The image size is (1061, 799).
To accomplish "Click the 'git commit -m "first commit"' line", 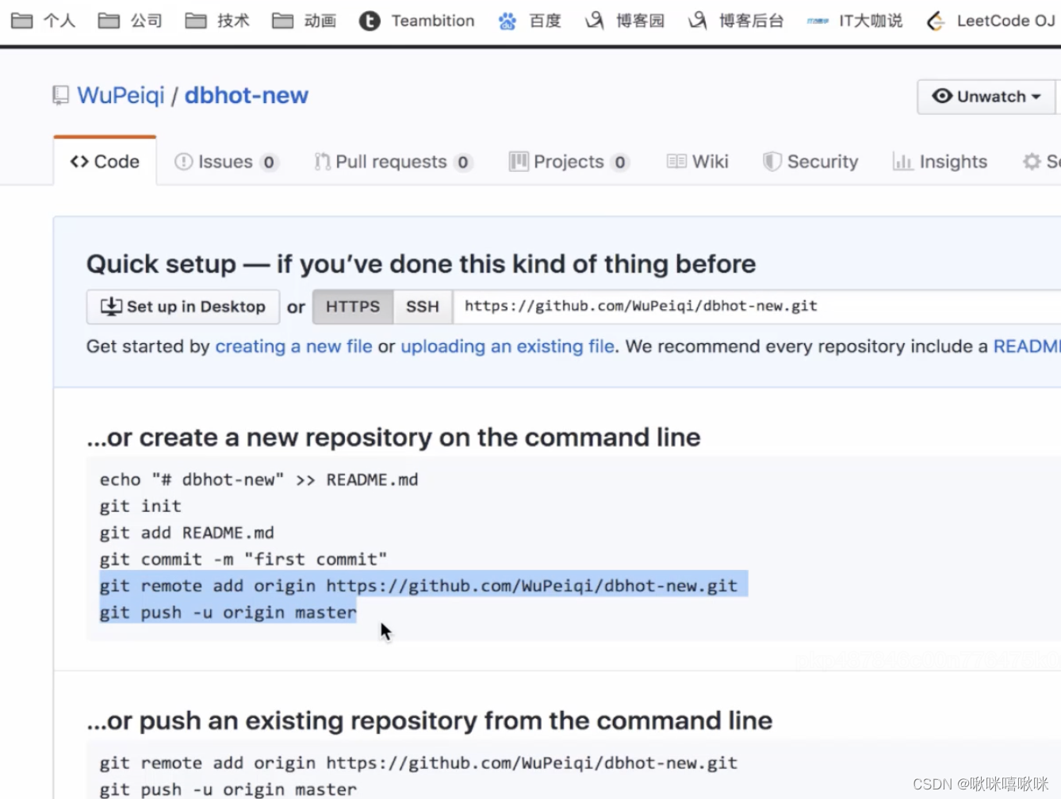I will point(243,559).
